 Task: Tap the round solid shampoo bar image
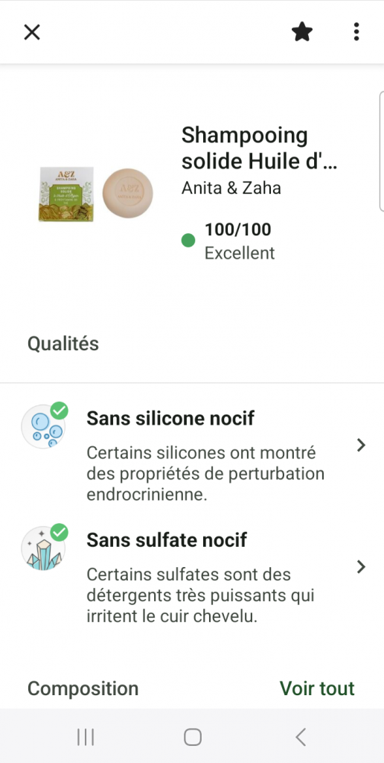point(128,193)
